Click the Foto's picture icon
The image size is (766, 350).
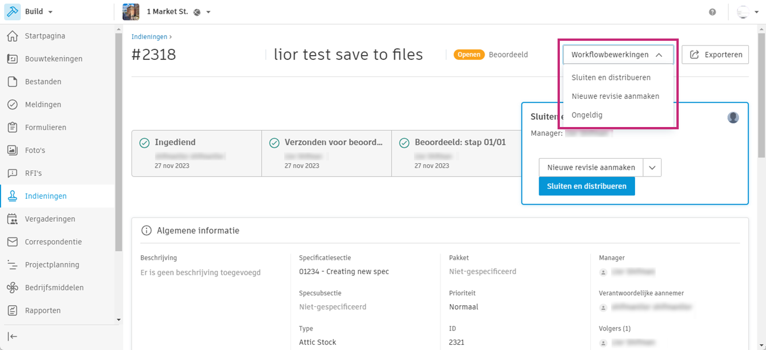coord(12,150)
